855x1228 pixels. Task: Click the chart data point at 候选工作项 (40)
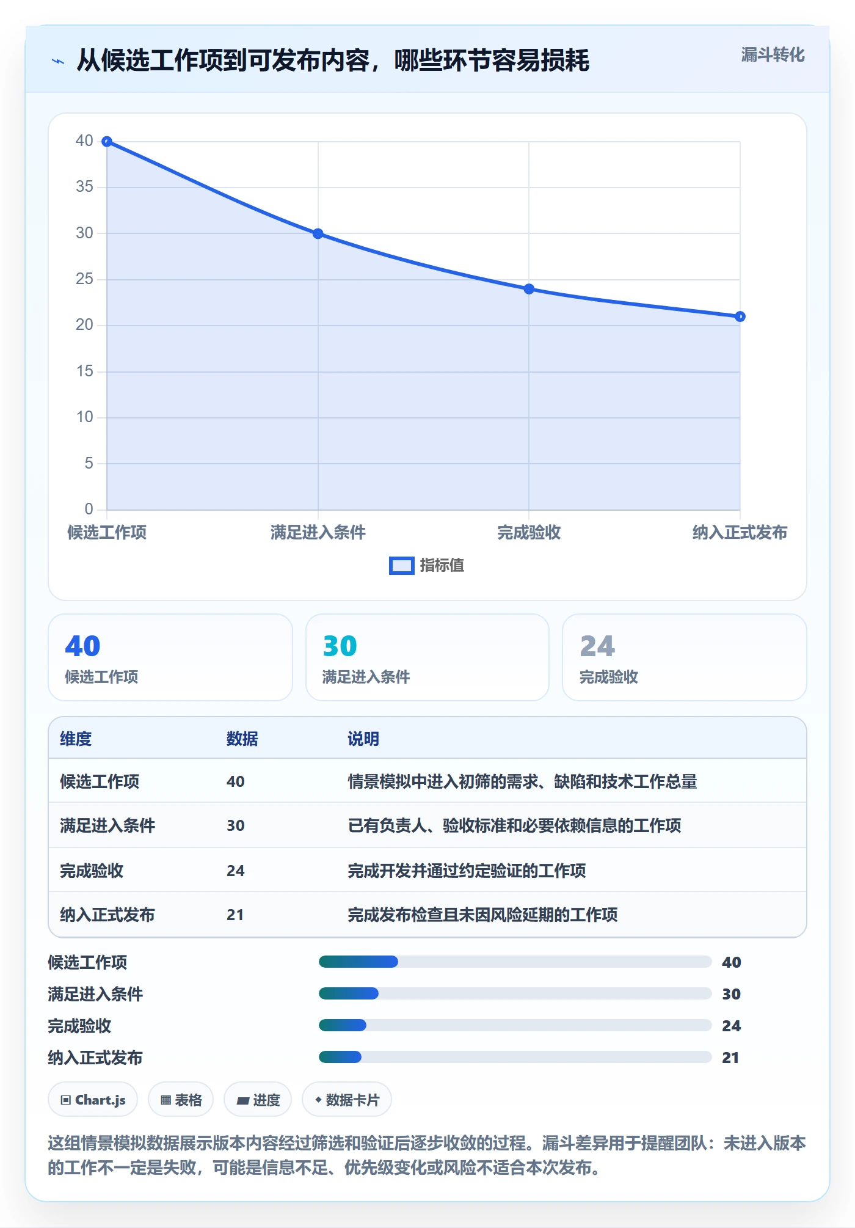[107, 142]
